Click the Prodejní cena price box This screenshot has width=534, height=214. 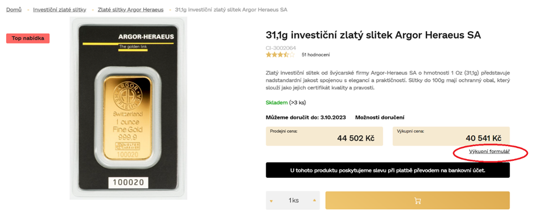click(x=324, y=137)
